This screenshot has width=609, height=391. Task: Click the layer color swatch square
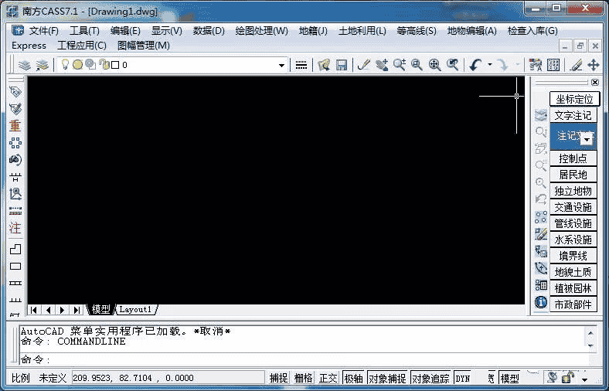click(115, 66)
